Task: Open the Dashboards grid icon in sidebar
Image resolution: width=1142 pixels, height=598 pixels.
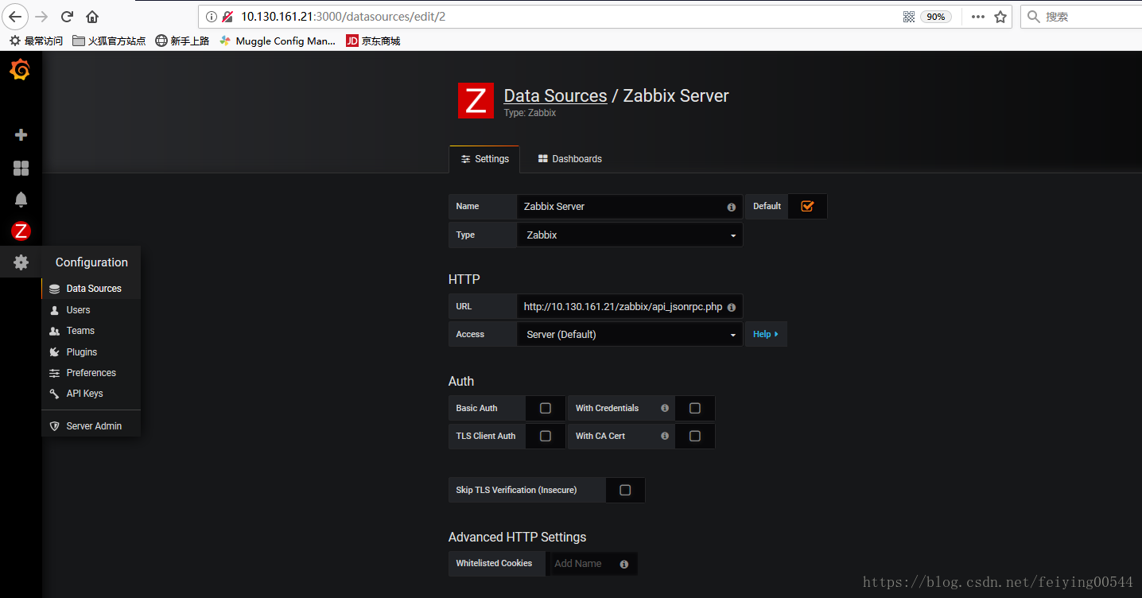Action: coord(21,168)
